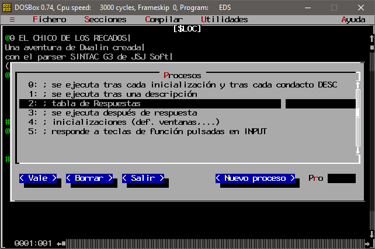This screenshot has width=375, height=249.
Task: Minimize the DOSBox window
Action: pyautogui.click(x=308, y=8)
